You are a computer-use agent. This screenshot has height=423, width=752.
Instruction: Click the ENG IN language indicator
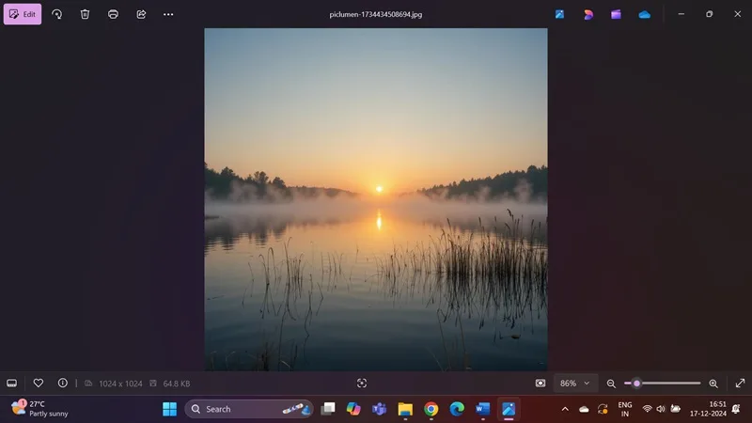point(624,409)
